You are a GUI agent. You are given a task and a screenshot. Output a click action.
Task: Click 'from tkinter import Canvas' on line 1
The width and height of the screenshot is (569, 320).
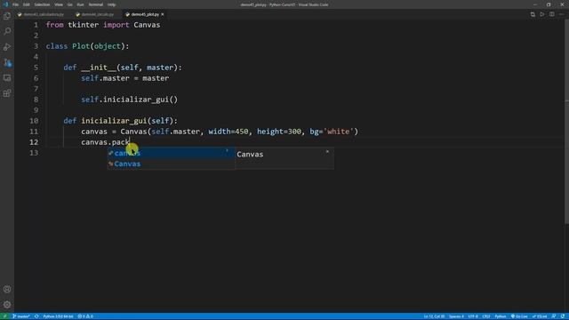103,25
